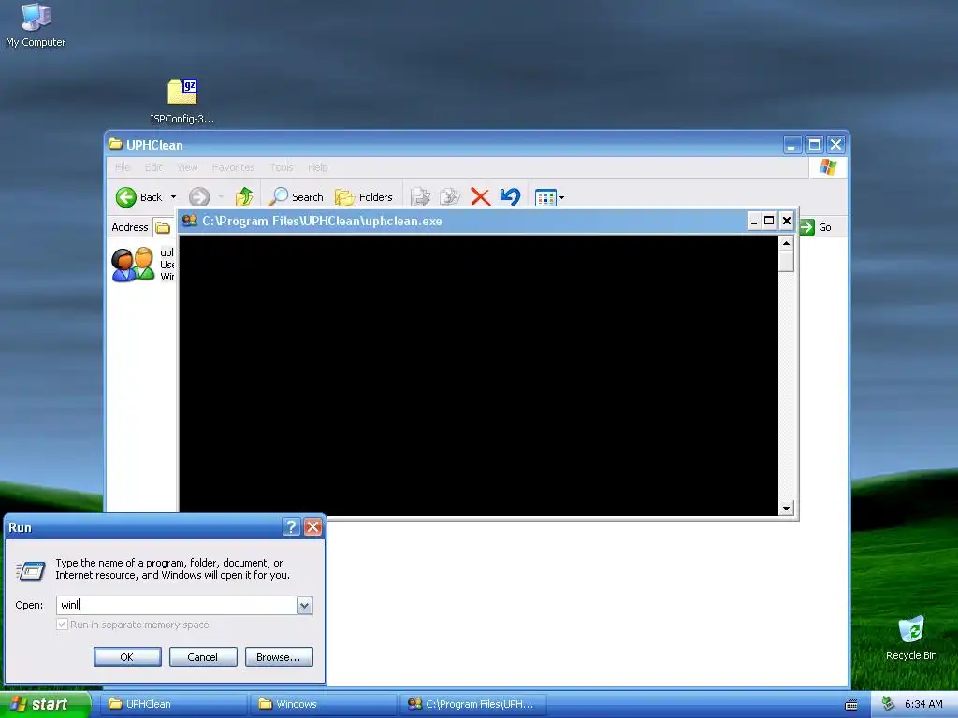
Task: Toggle the Folders pane in Explorer
Action: click(364, 196)
